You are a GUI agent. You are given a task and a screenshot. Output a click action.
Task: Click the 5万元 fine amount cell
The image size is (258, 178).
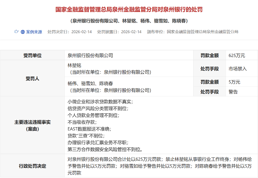pyautogui.click(x=242, y=82)
